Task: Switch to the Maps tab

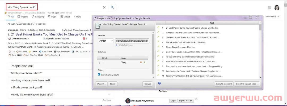Action: (x=52, y=17)
